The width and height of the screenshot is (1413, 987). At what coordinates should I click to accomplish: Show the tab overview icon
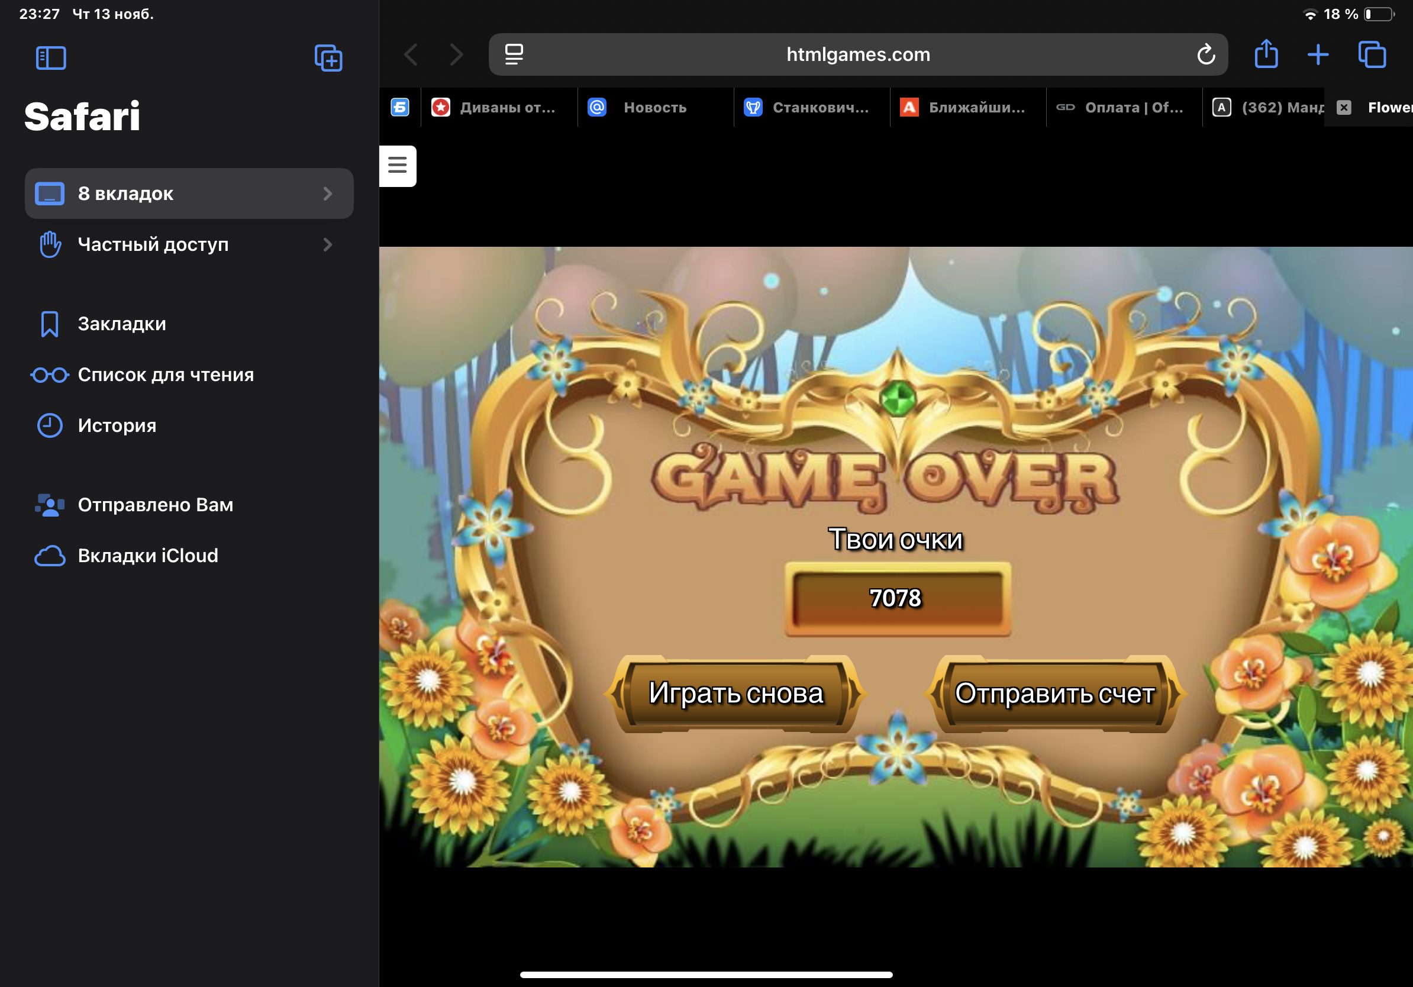pyautogui.click(x=1372, y=54)
